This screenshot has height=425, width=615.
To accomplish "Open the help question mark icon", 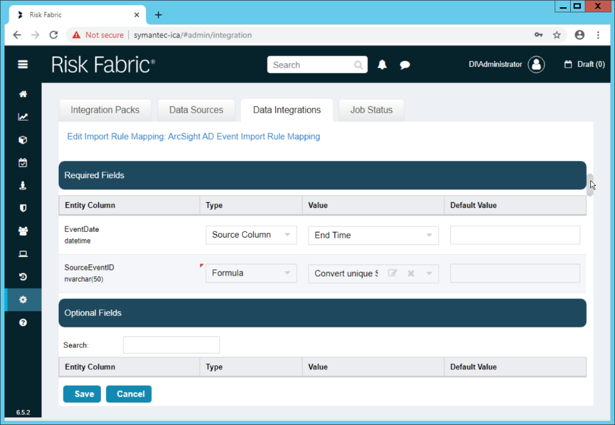I will click(23, 323).
